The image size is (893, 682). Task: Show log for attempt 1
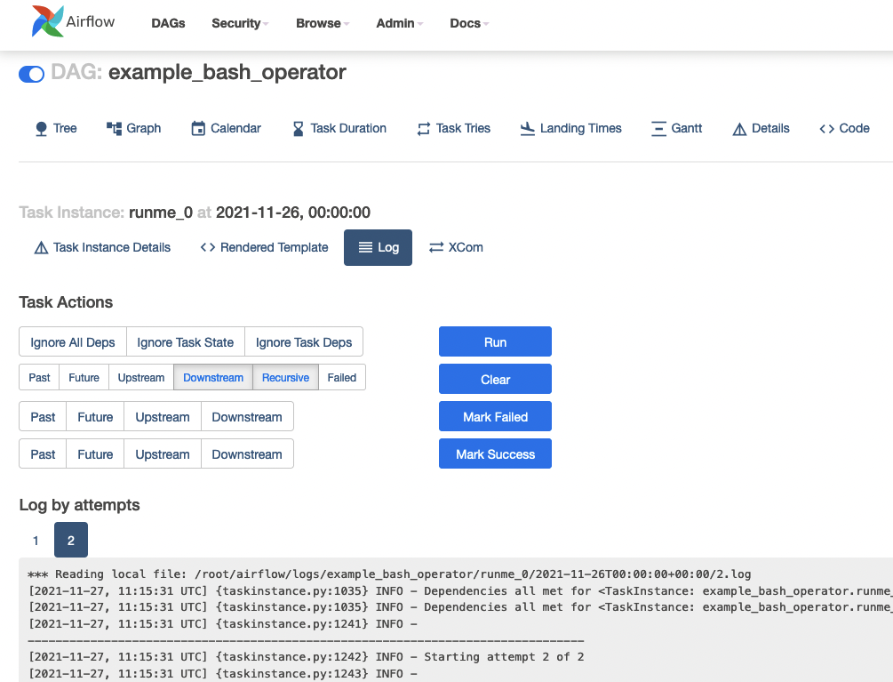pos(36,540)
